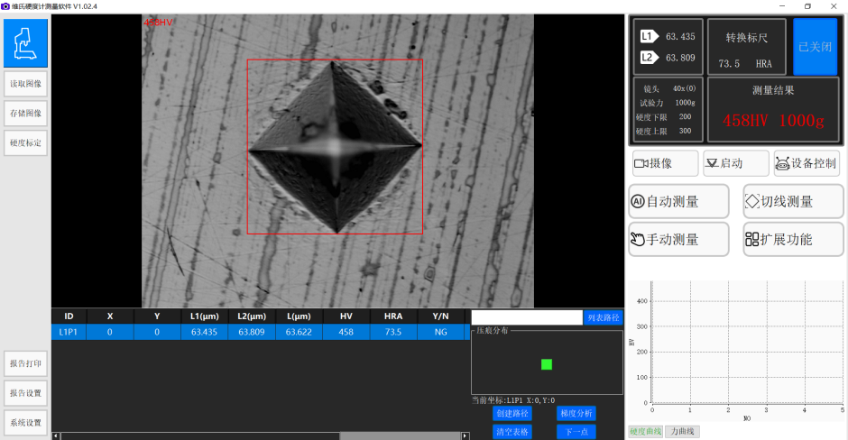This screenshot has width=848, height=440.
Task: Click 存储图像 to save image
Action: click(x=25, y=114)
